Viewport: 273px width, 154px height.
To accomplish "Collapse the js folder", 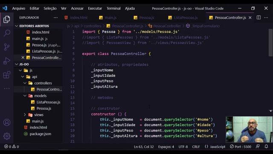I will [x=38, y=70].
